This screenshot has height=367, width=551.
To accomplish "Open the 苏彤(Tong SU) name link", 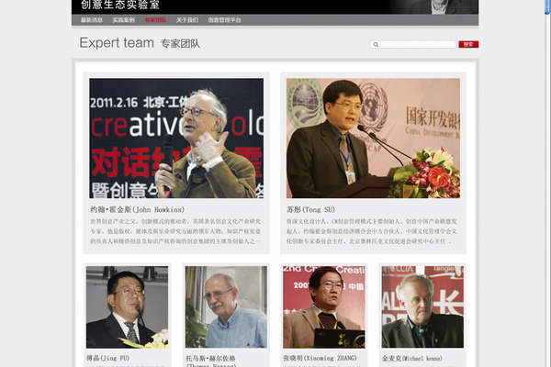I will (x=310, y=210).
